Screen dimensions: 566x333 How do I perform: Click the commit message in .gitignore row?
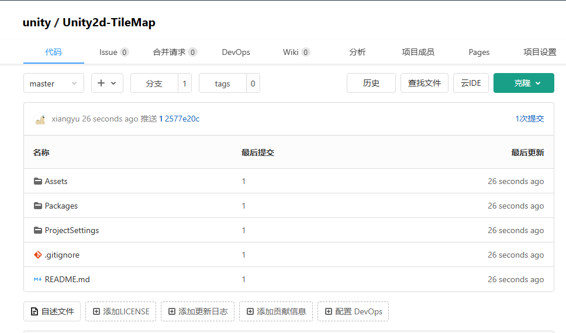[244, 255]
